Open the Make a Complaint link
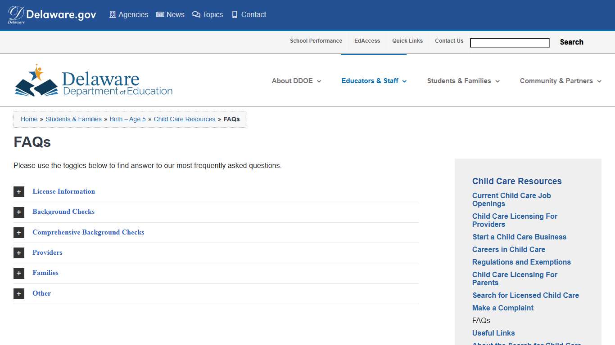The width and height of the screenshot is (615, 345). pyautogui.click(x=503, y=308)
